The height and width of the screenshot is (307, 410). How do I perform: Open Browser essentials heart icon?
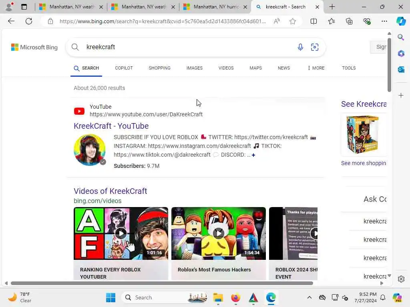[x=367, y=21]
